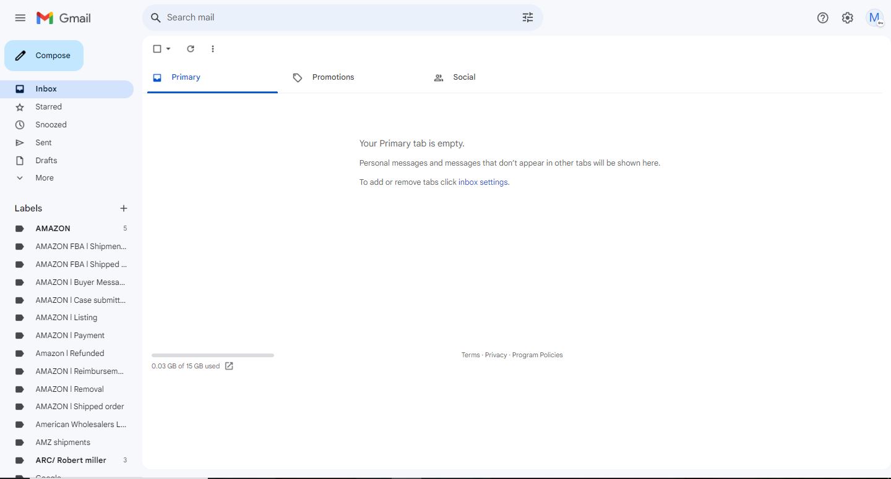Show search options filter icon
The width and height of the screenshot is (891, 479).
528,18
